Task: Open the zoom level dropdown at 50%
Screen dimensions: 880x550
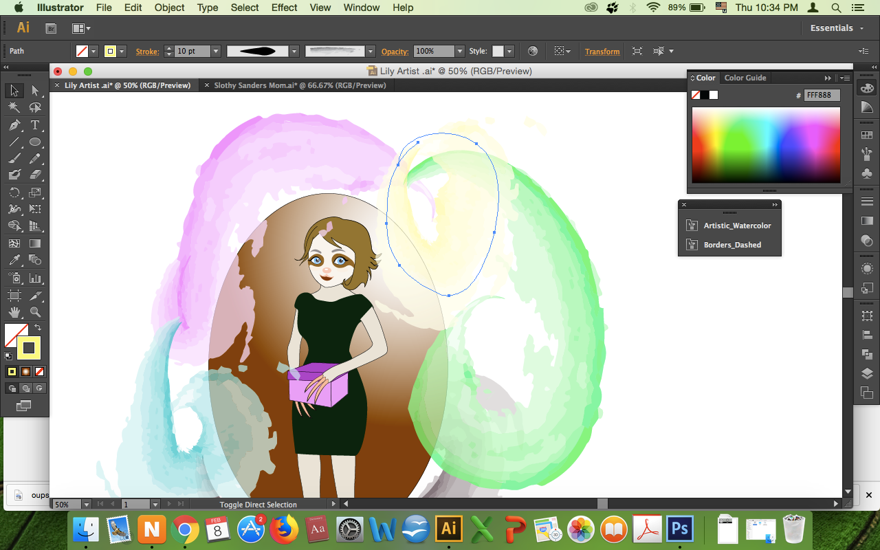Action: pyautogui.click(x=86, y=505)
